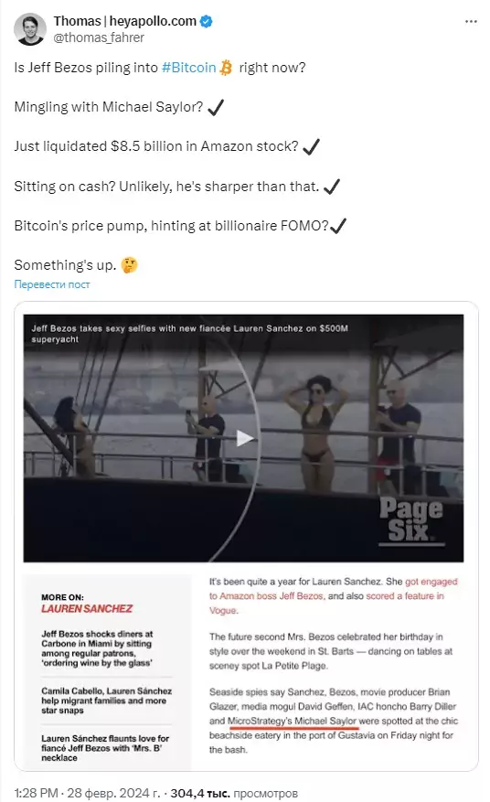Click checkmark after billionaire FOMO line
This screenshot has height=802, width=490.
point(338,226)
